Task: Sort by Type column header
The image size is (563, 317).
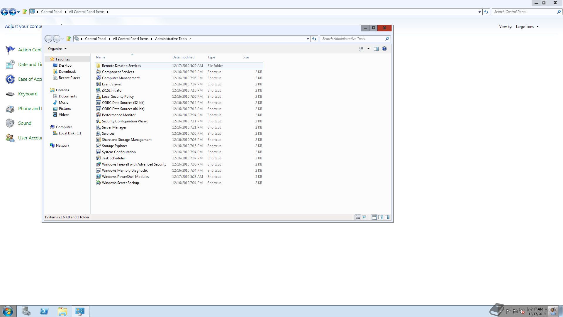Action: (211, 57)
